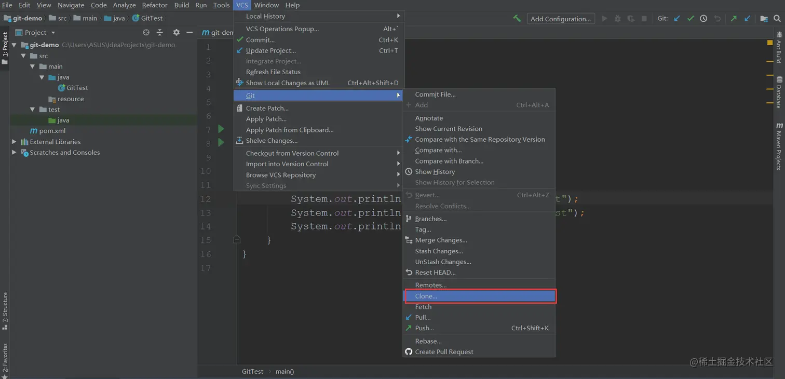Click the green run gutter icon on line 7
Viewport: 785px width, 379px height.
221,129
